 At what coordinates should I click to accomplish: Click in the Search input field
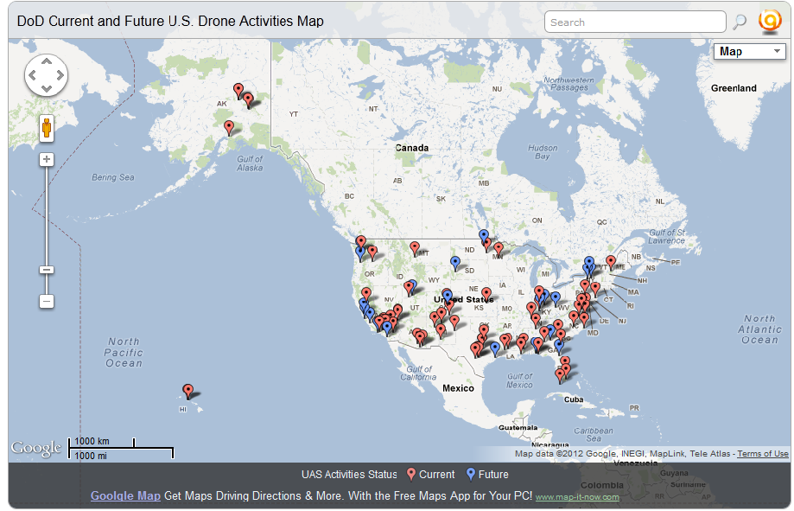point(635,22)
